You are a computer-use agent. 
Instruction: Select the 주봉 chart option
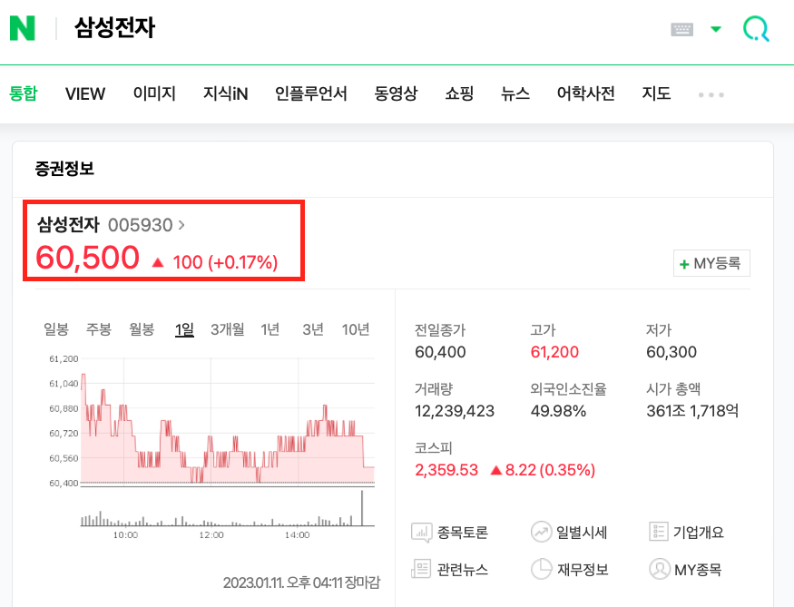pos(99,329)
